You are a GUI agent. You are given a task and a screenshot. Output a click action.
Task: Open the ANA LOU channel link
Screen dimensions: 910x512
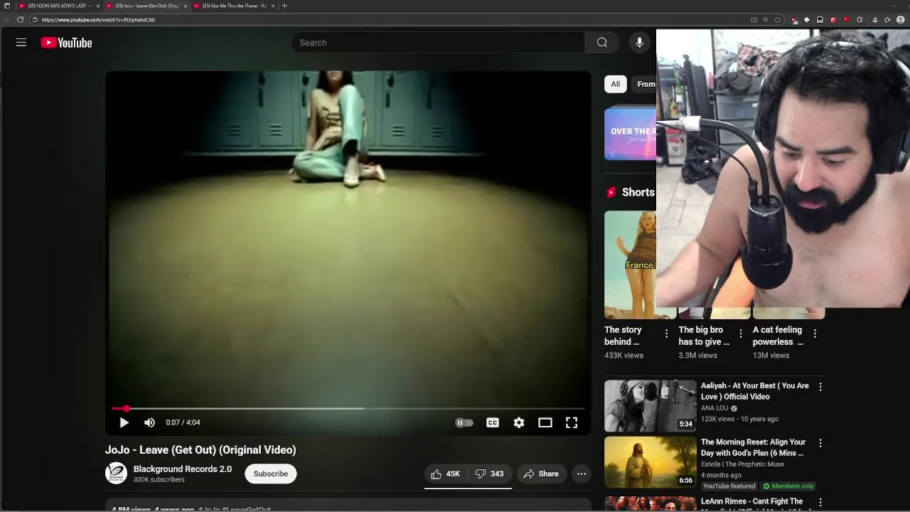(714, 408)
